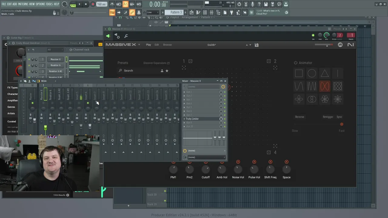This screenshot has height=218, width=388.
Task: Click Massive X track number 1 box
Action: (351, 35)
